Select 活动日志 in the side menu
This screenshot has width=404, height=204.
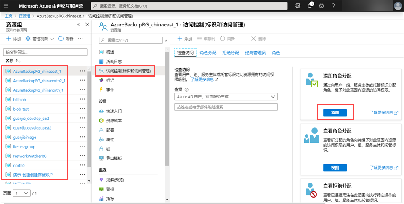point(114,61)
